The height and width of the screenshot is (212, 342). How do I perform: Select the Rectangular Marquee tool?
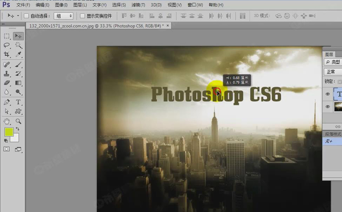pyautogui.click(x=7, y=36)
